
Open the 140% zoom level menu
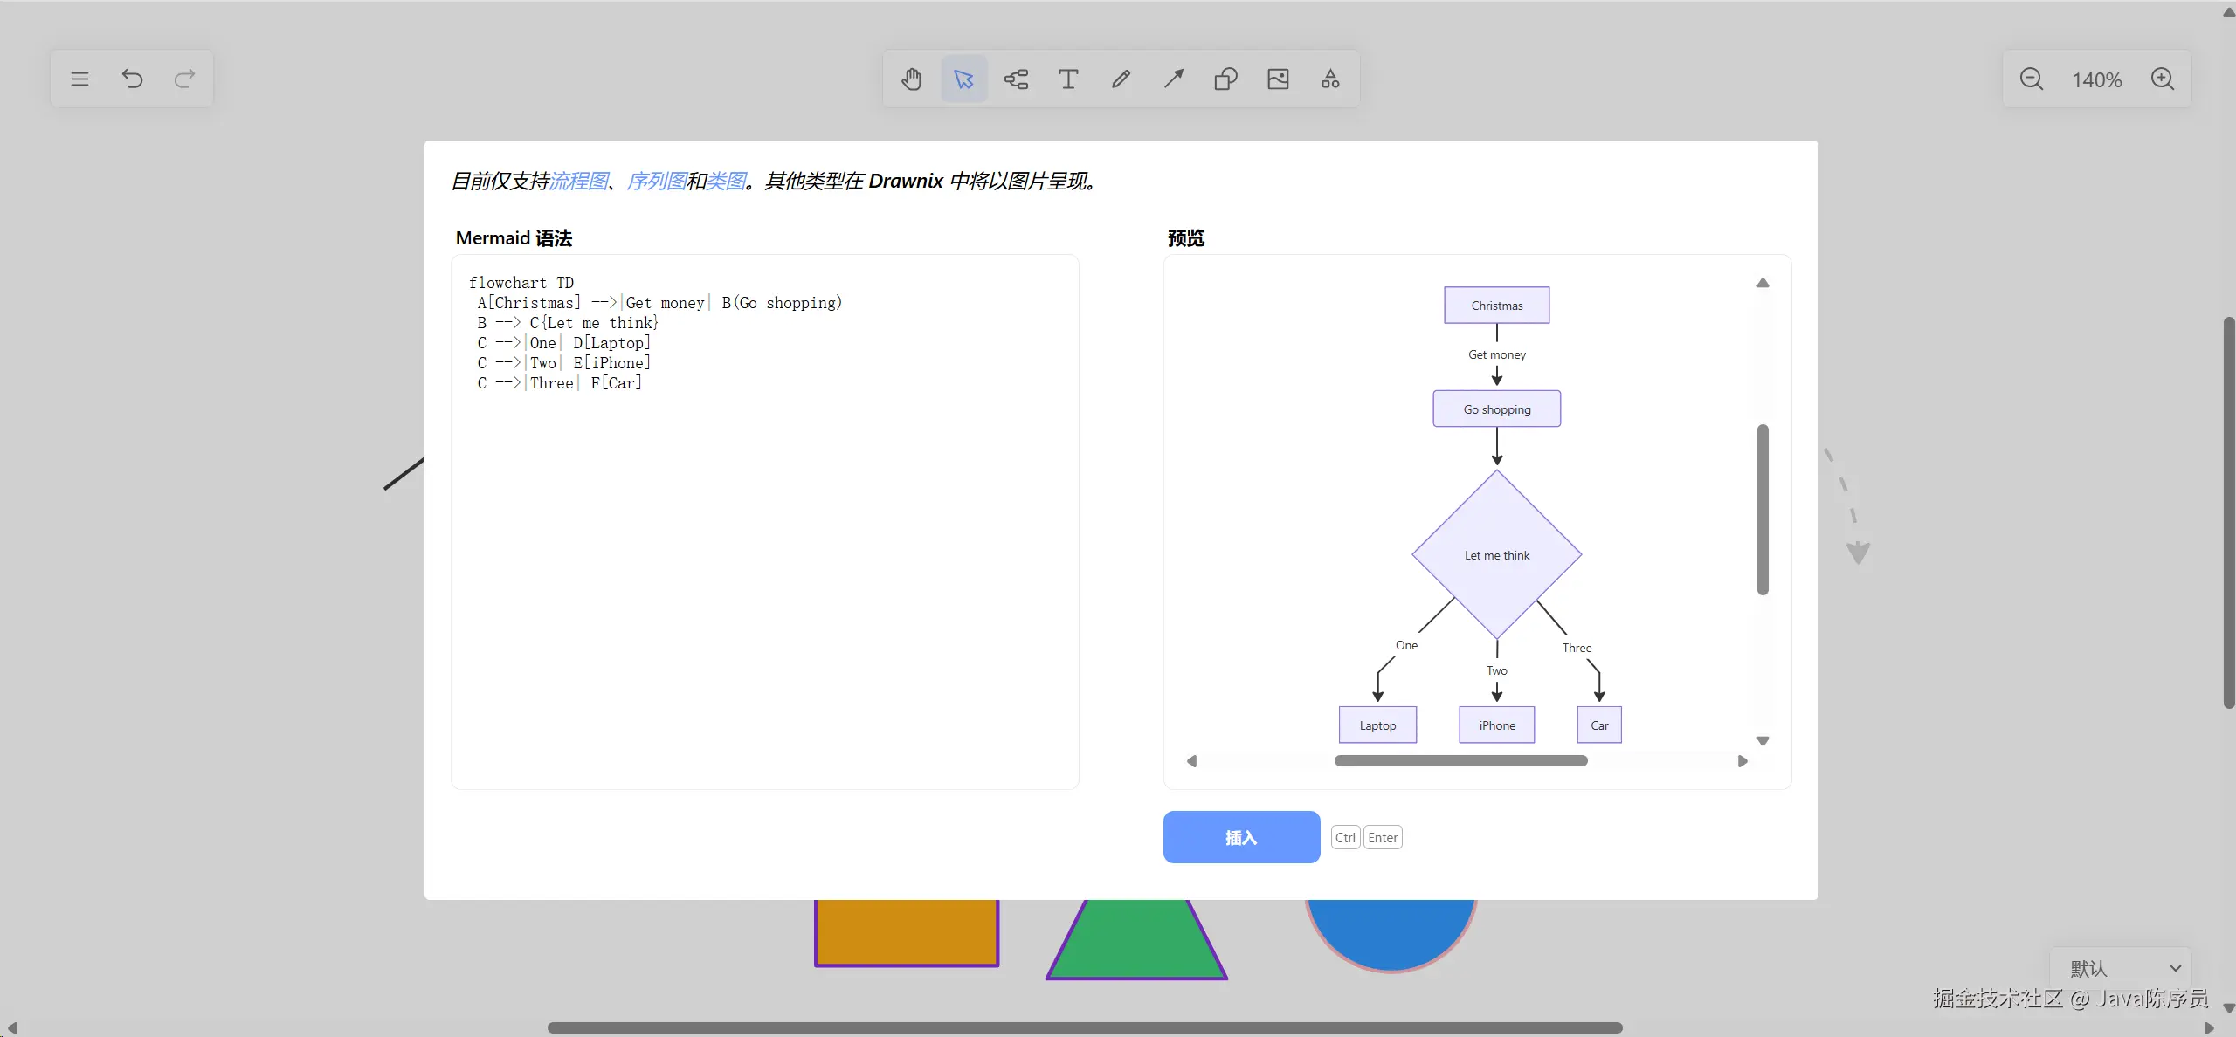pyautogui.click(x=2096, y=79)
